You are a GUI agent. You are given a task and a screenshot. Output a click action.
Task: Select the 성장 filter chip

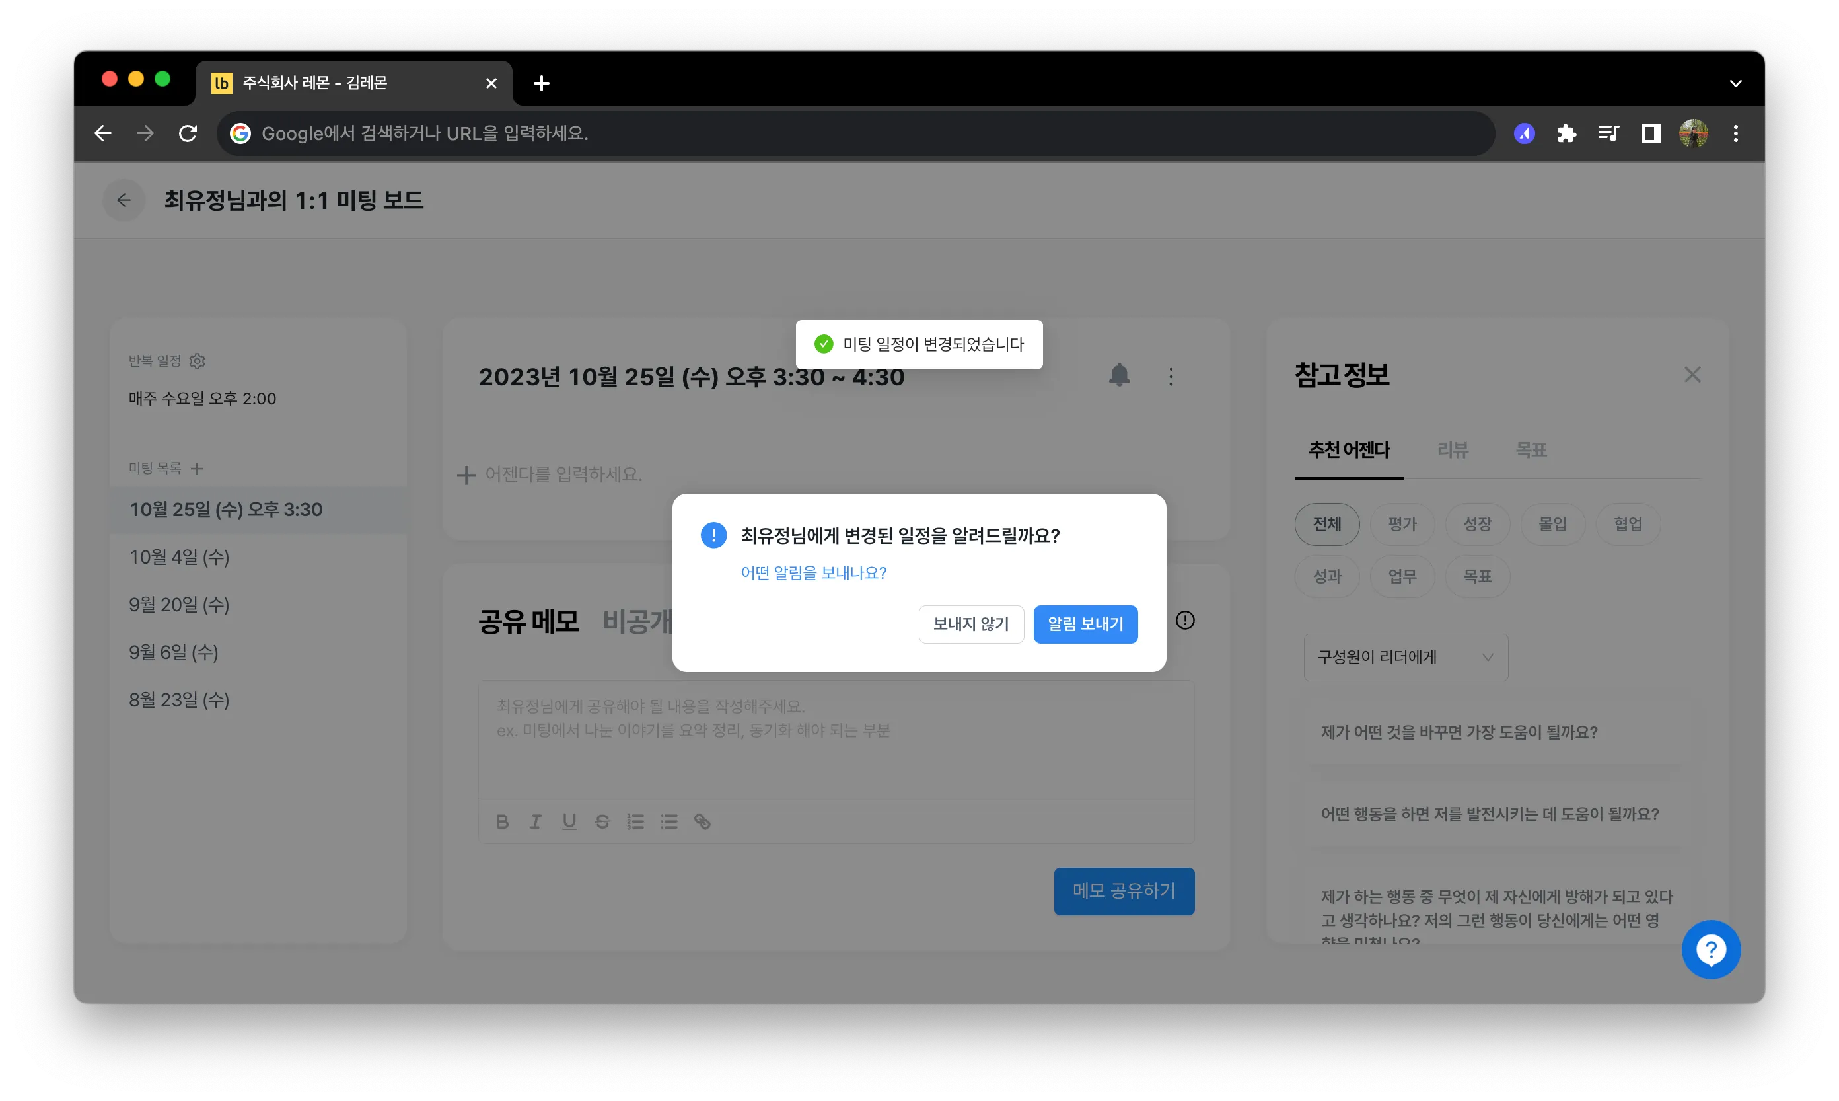(x=1477, y=525)
